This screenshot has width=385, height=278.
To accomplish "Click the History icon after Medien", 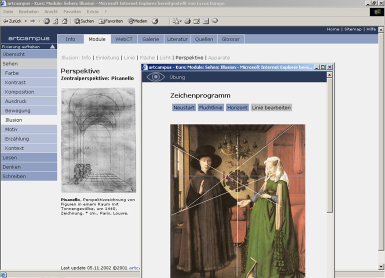I will tap(155, 21).
